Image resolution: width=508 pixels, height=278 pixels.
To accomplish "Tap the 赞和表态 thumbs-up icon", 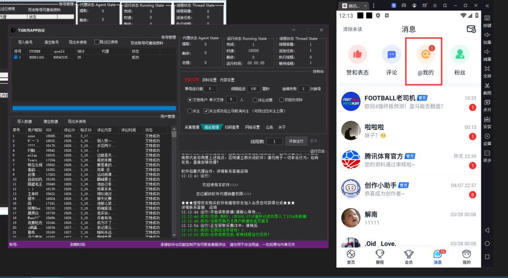I will point(357,55).
